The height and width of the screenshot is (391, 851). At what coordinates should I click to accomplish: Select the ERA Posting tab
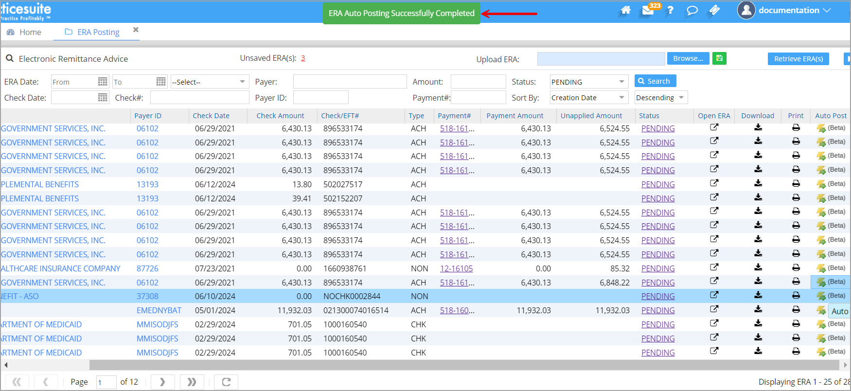click(x=98, y=32)
